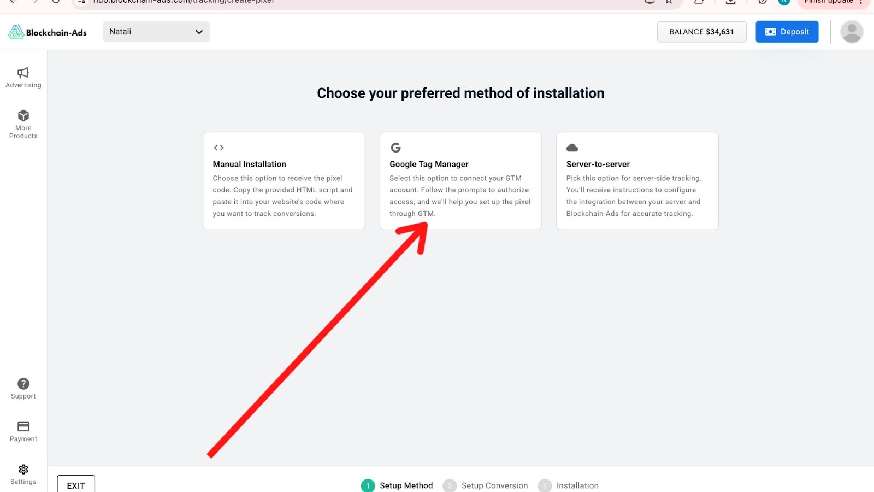The width and height of the screenshot is (874, 492).
Task: Click the cloud icon on Server-to-server
Action: tap(572, 148)
